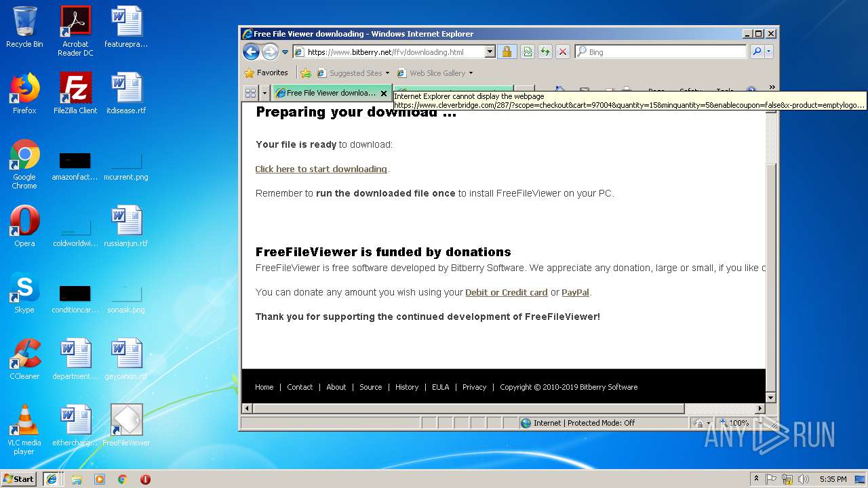Show hidden tray icons arrow

coord(756,479)
